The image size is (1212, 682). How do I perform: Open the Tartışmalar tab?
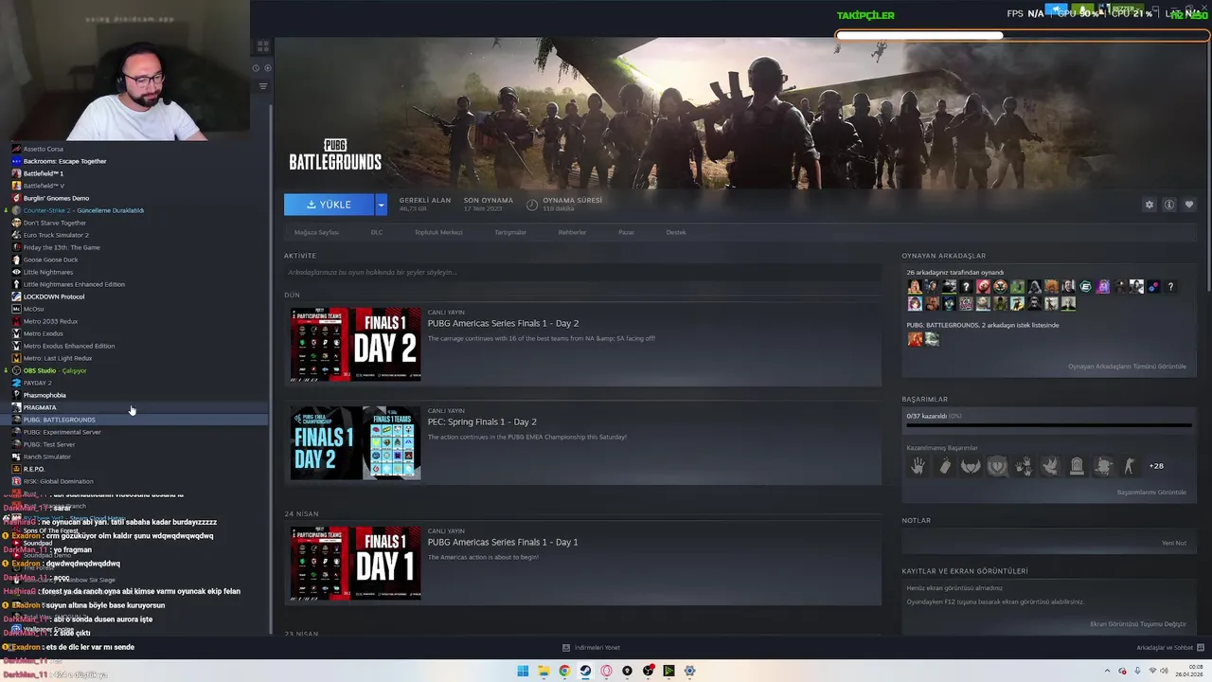click(510, 232)
